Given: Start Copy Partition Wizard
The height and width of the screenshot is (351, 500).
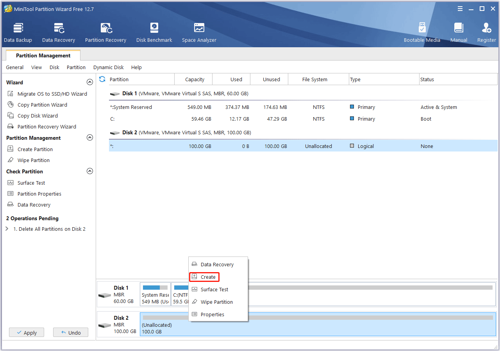Looking at the screenshot, I should [37, 105].
